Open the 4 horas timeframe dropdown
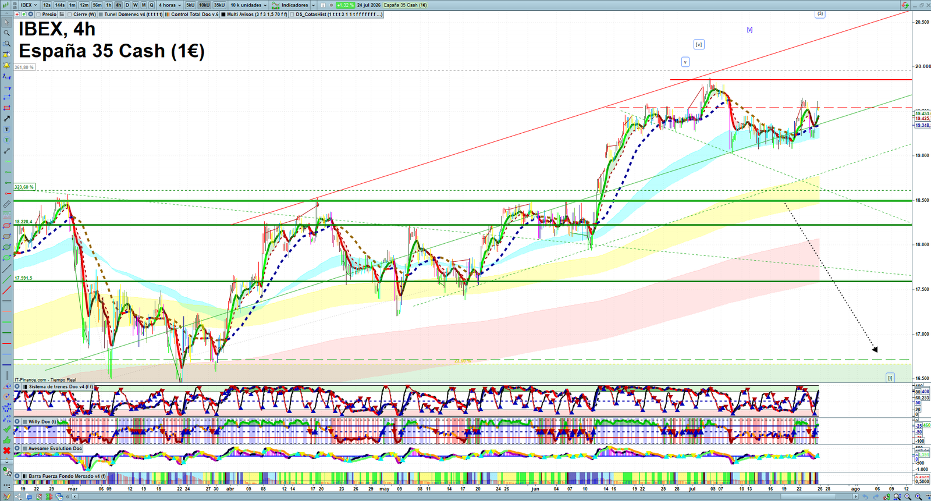931x501 pixels. pos(170,5)
